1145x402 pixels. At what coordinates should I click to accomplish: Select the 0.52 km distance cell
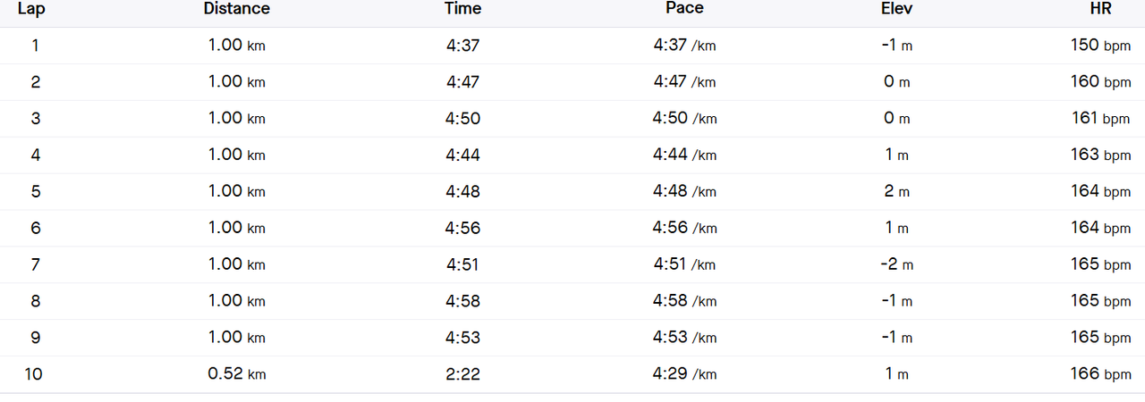pos(236,375)
